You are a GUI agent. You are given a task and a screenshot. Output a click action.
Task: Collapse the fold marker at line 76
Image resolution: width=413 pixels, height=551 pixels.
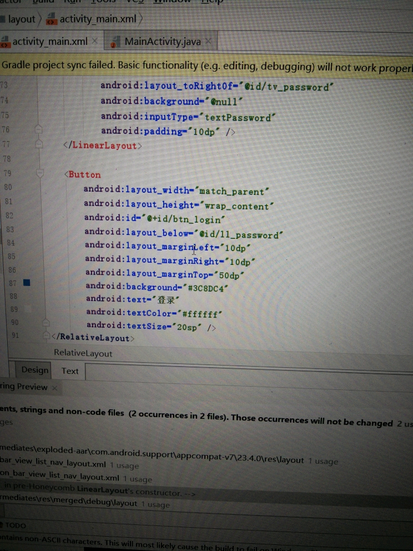(39, 129)
